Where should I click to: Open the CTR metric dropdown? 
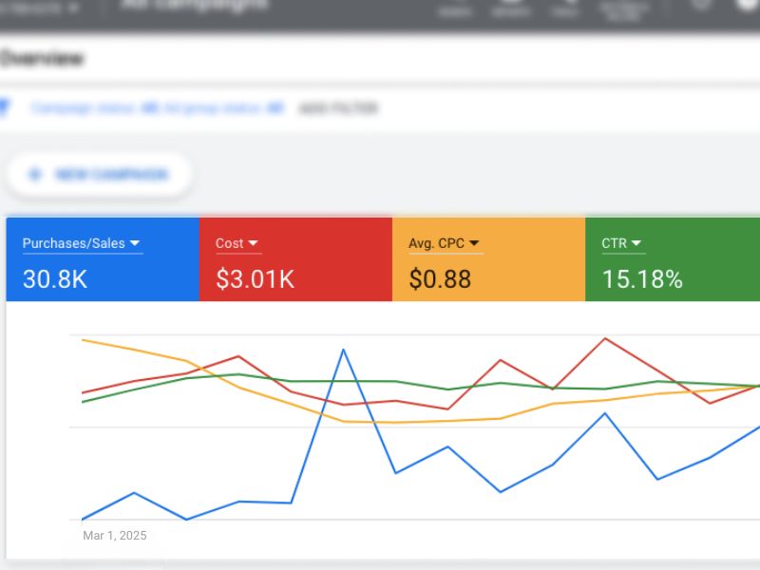638,242
